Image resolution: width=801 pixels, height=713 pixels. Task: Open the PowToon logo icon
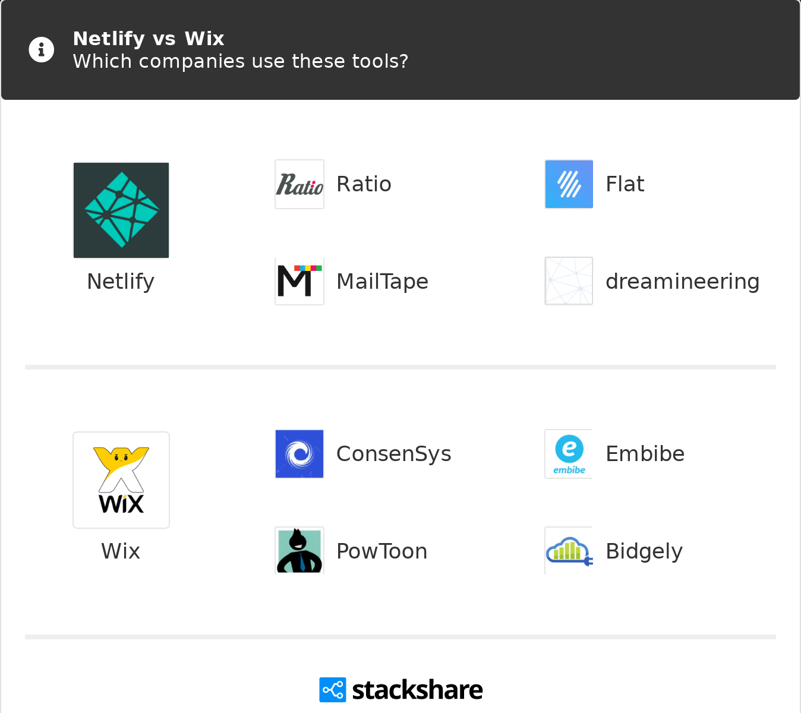[x=299, y=551]
